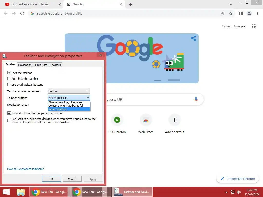Open Chrome tab search chevron

pyautogui.click(x=231, y=4)
